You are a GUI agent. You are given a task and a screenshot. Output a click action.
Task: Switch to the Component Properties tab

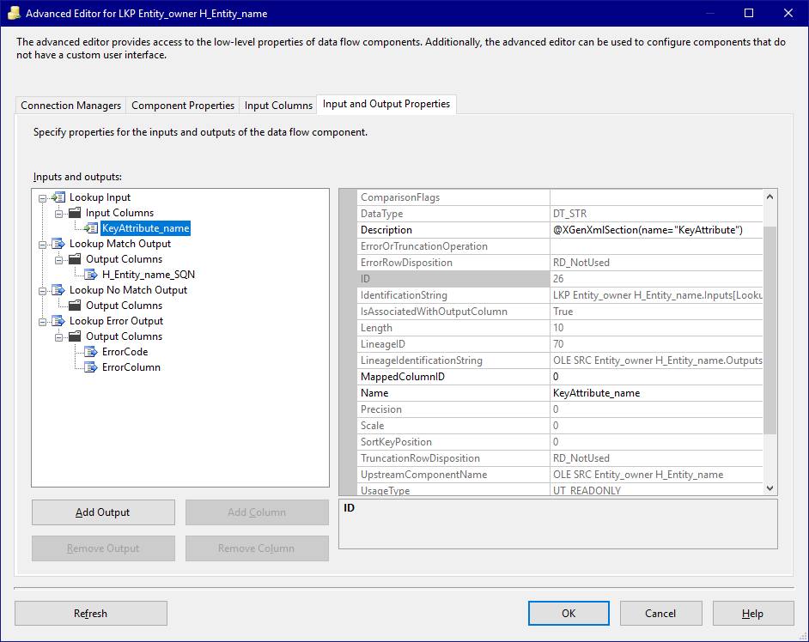(183, 106)
